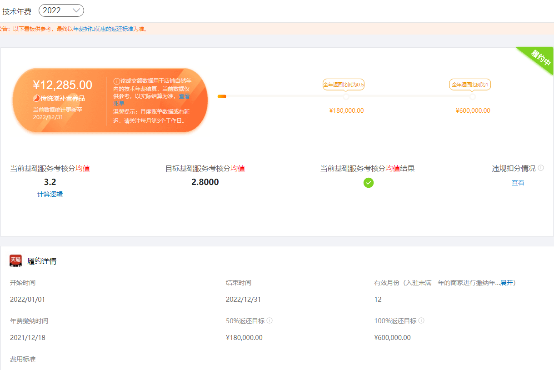Click the 3.2 current score value
The image size is (554, 370).
click(x=50, y=182)
